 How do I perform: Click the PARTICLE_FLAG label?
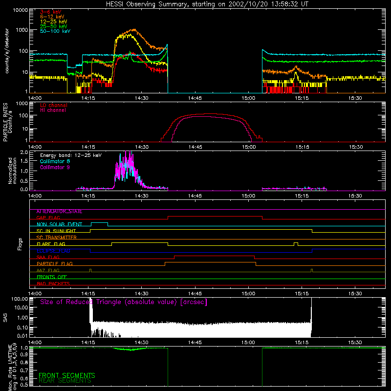coord(55,263)
